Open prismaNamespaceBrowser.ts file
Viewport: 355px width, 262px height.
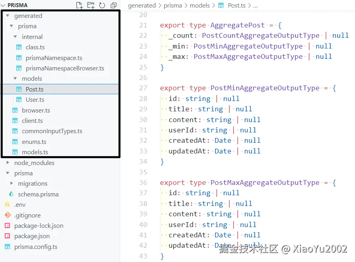pos(65,68)
